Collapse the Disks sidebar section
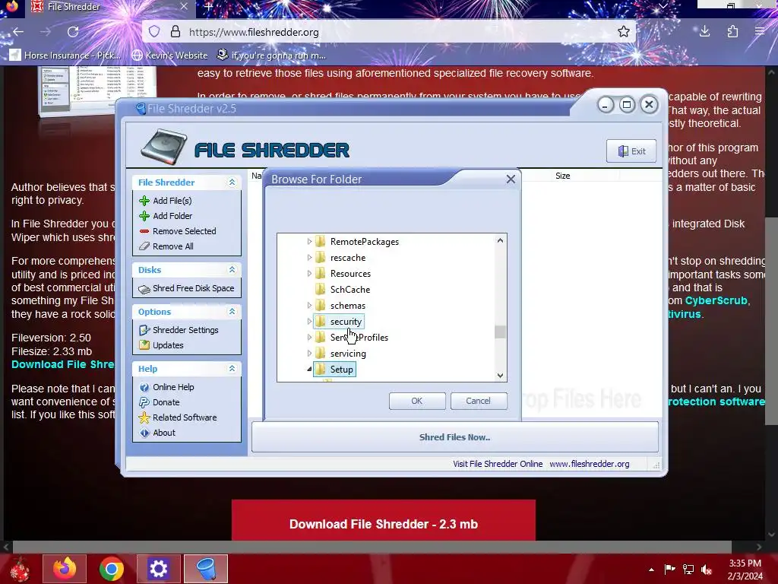The image size is (778, 584). pos(232,270)
